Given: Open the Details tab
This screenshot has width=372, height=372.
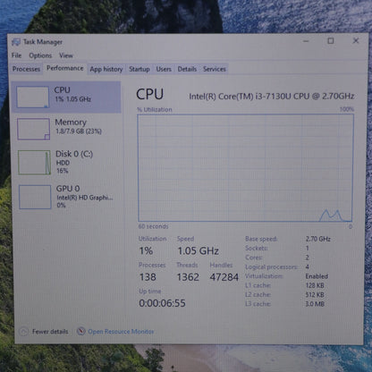Looking at the screenshot, I should pos(187,69).
